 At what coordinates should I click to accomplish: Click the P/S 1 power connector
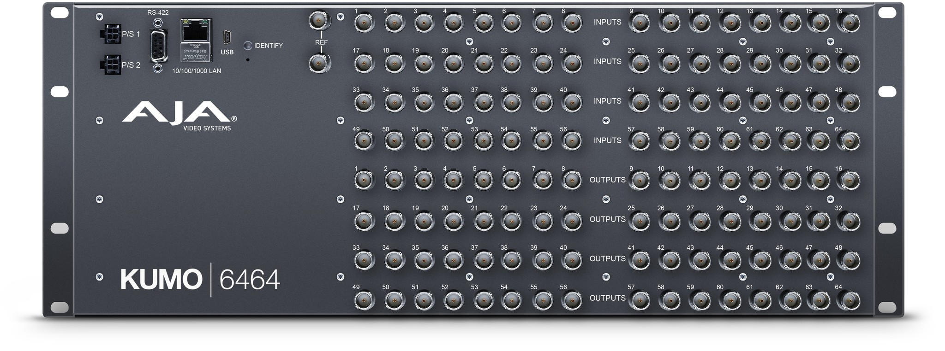109,34
